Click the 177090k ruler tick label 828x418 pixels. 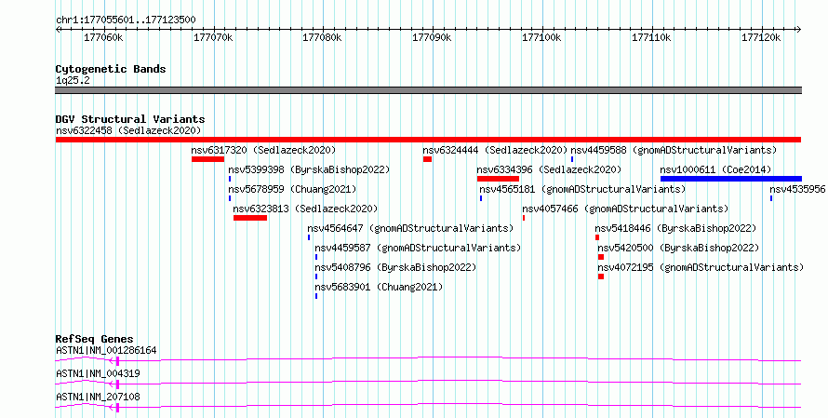432,37
